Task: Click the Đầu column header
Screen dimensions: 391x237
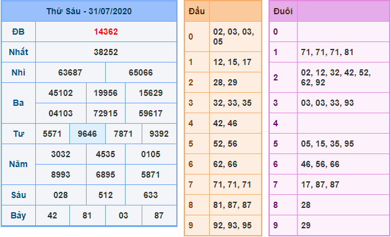Action: (197, 11)
